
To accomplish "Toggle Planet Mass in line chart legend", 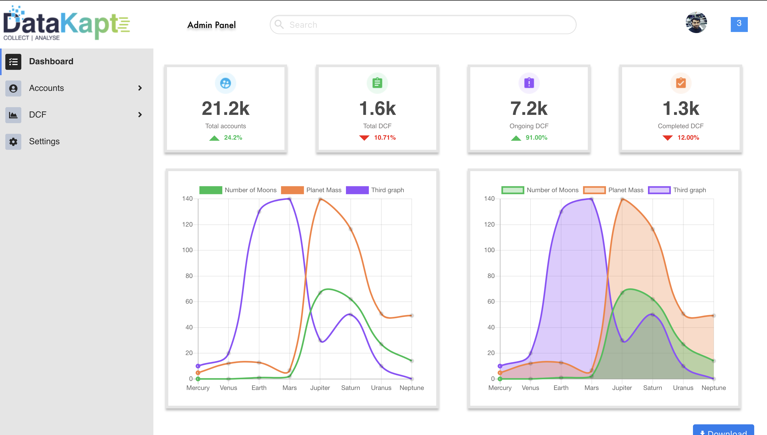I will point(311,190).
